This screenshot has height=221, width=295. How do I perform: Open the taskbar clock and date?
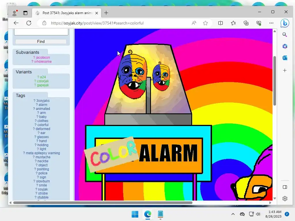(x=273, y=214)
